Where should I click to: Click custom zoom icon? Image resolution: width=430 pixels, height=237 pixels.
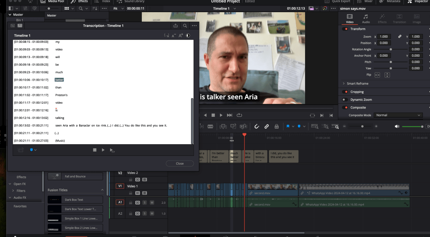click(335, 126)
